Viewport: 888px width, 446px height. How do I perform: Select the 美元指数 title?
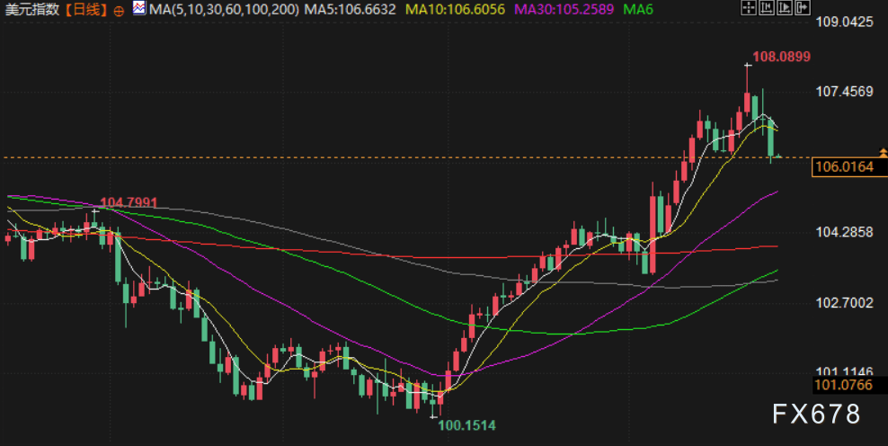(x=31, y=10)
